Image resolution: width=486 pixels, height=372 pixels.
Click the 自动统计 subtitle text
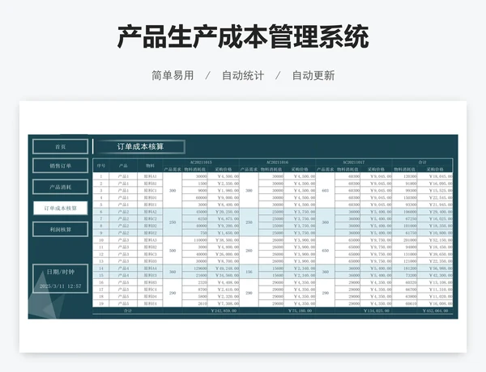tap(243, 75)
